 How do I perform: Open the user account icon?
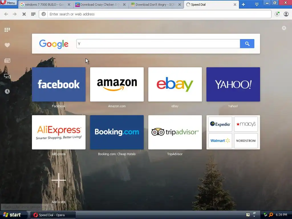click(x=286, y=14)
